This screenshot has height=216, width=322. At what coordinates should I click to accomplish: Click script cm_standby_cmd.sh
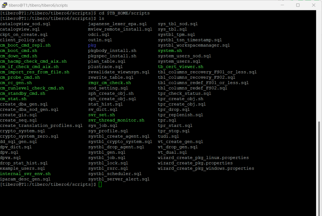pos(23,94)
